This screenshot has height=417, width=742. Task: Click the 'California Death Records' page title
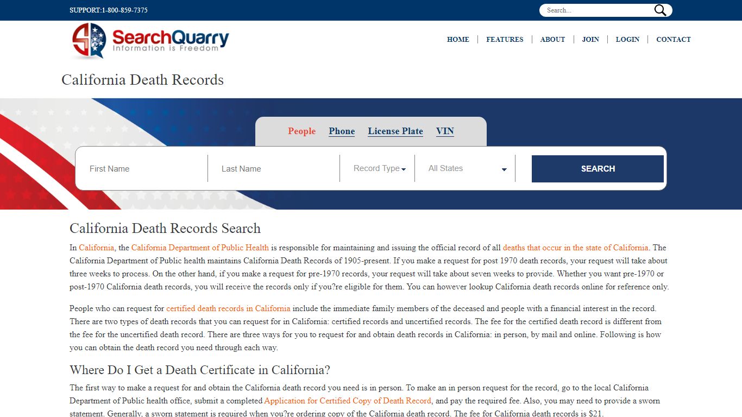pos(142,80)
